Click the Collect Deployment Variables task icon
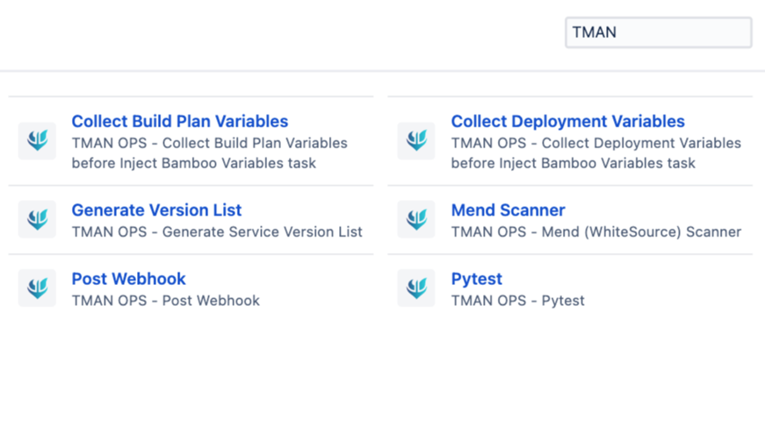765x434 pixels. click(416, 140)
